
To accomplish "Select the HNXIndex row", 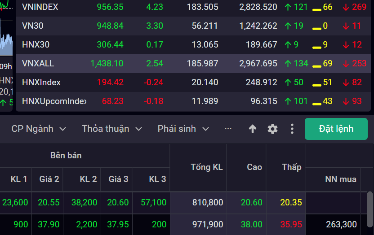I will click(193, 83).
